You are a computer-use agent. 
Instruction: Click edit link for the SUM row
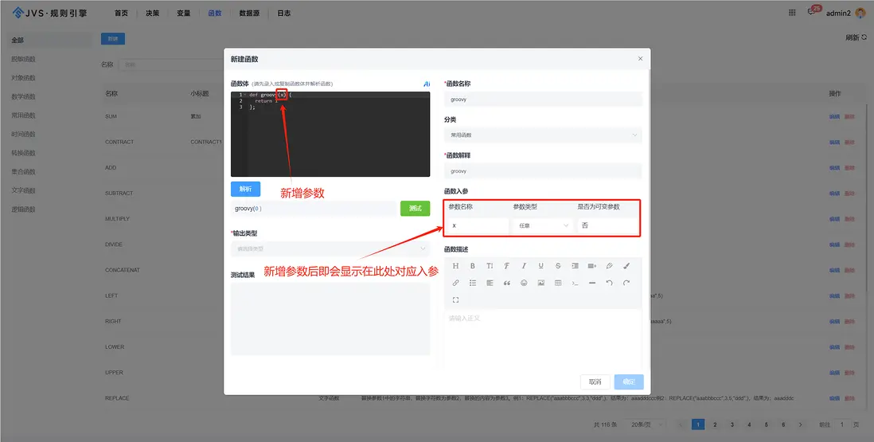pyautogui.click(x=834, y=116)
